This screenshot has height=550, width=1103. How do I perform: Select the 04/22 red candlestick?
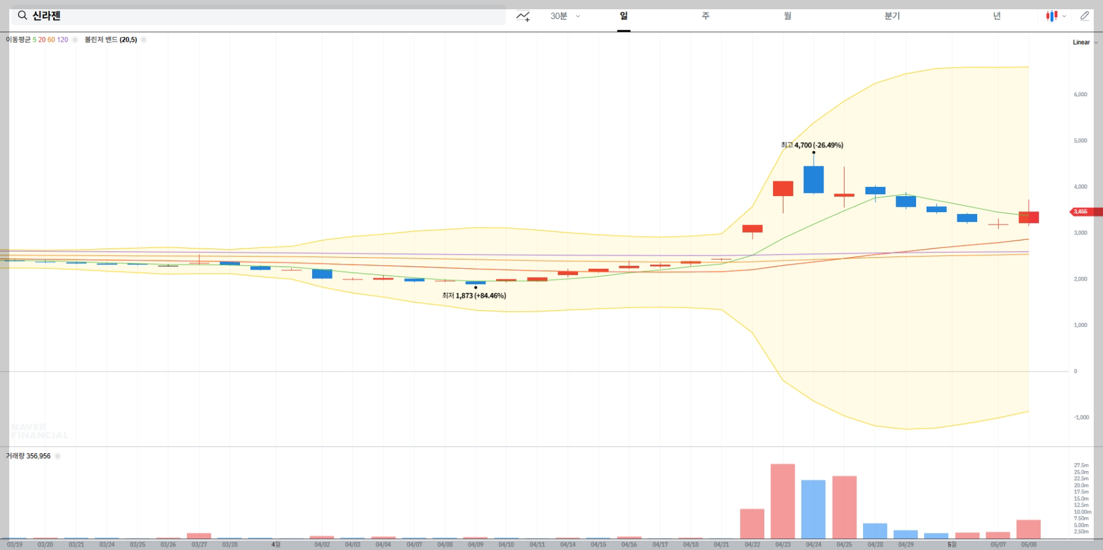tap(753, 229)
